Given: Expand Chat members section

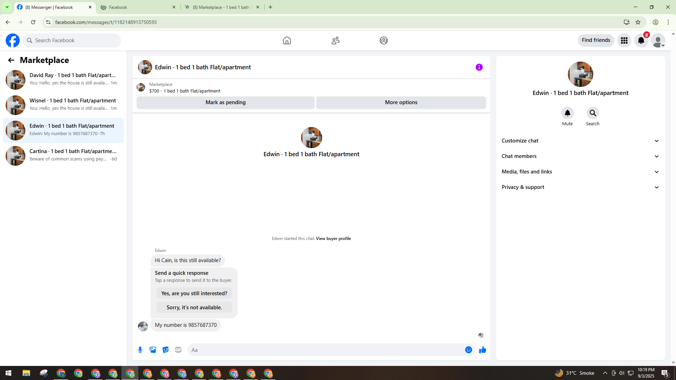Looking at the screenshot, I should pos(580,156).
